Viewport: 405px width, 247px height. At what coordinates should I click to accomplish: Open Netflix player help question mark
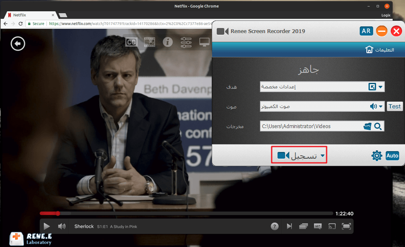tap(275, 226)
